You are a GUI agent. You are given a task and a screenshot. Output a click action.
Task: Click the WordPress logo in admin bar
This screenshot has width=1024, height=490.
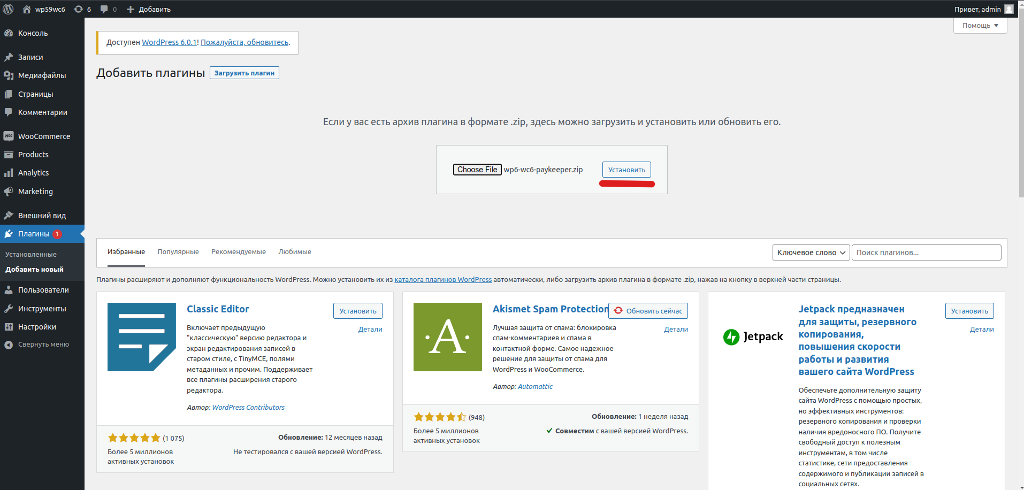click(x=8, y=9)
